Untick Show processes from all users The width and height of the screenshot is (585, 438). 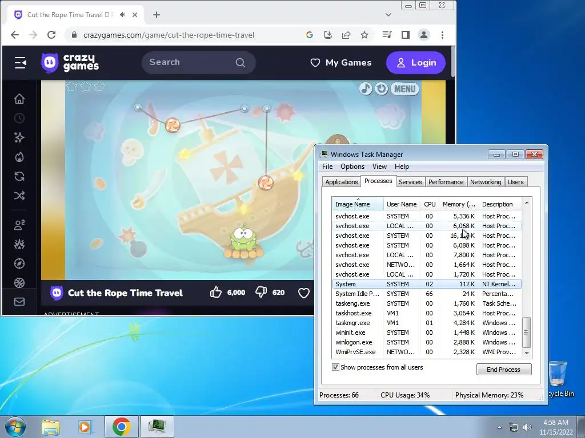pyautogui.click(x=335, y=367)
